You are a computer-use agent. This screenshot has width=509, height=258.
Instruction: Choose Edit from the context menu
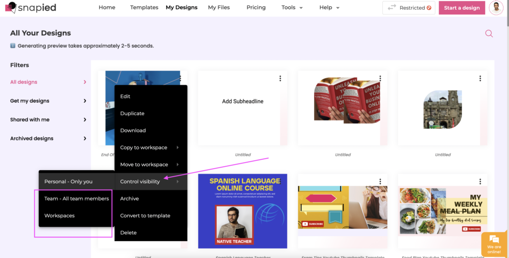click(x=151, y=96)
